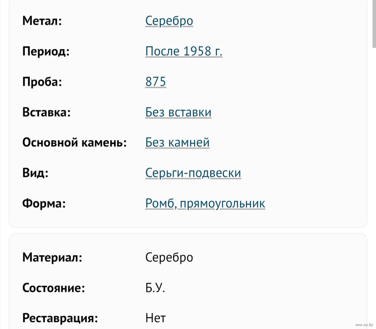Follow the Без вставки link

pyautogui.click(x=178, y=112)
